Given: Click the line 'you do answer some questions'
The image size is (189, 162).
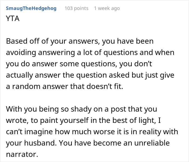Looking at the screenshot, I should (x=79, y=64).
